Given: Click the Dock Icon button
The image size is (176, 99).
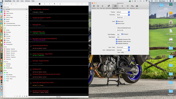Looking at the screenshot, I should [x=120, y=17].
